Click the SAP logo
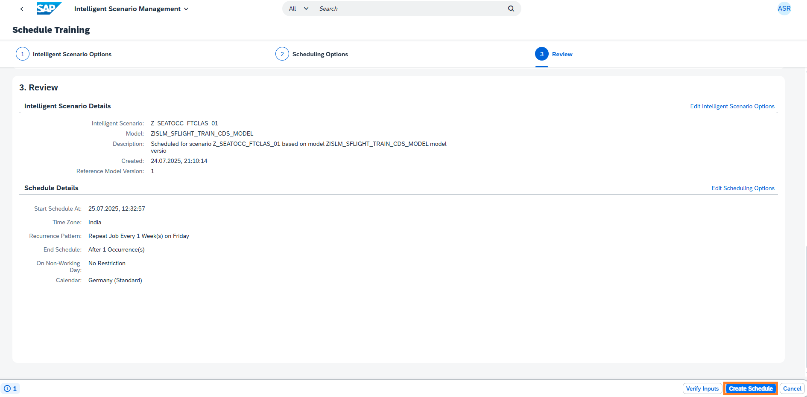The image size is (807, 397). click(x=48, y=9)
